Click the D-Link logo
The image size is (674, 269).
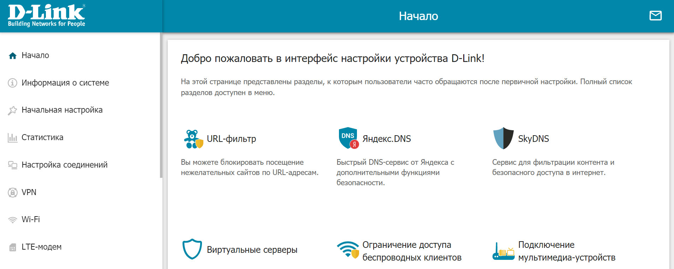[47, 16]
